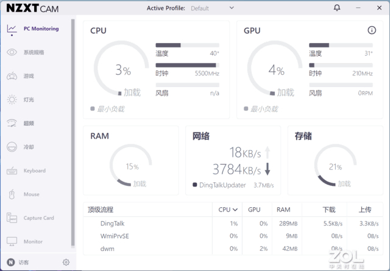Select the dwm process row
This screenshot has height=271, width=390.
coord(233,249)
